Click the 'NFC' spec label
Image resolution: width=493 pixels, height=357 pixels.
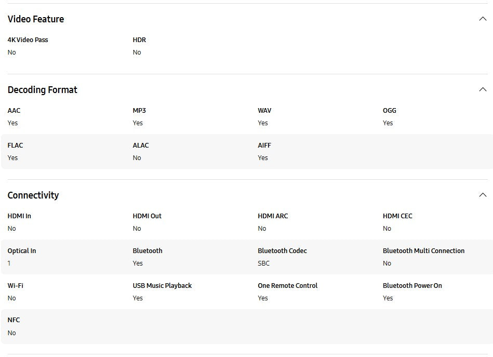point(14,320)
